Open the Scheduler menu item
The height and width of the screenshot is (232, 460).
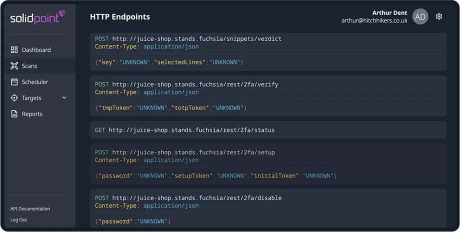(x=35, y=82)
